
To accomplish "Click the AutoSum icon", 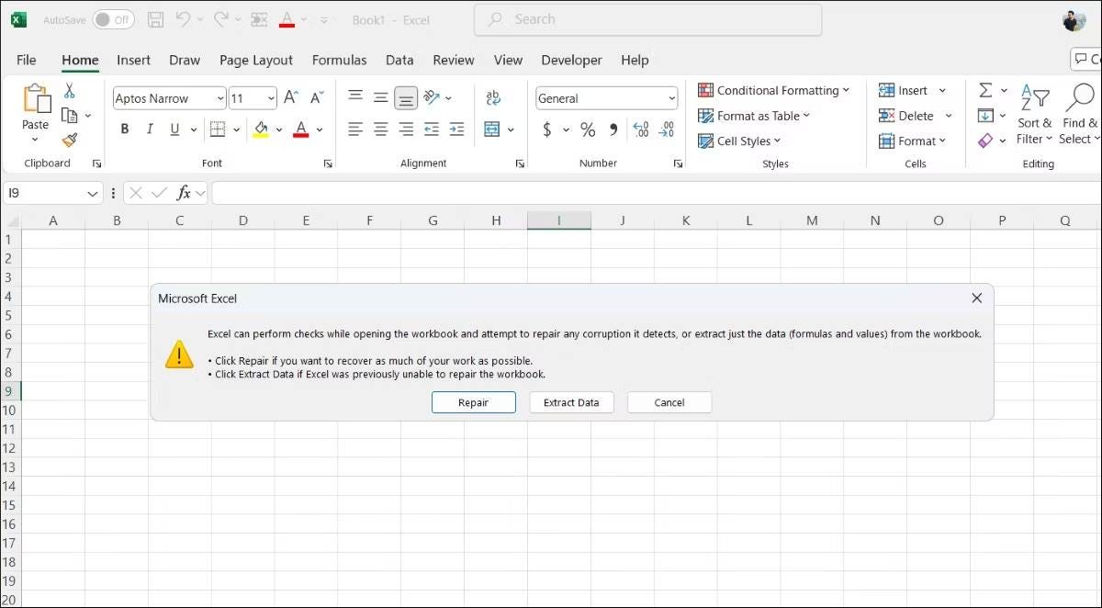I will point(987,90).
